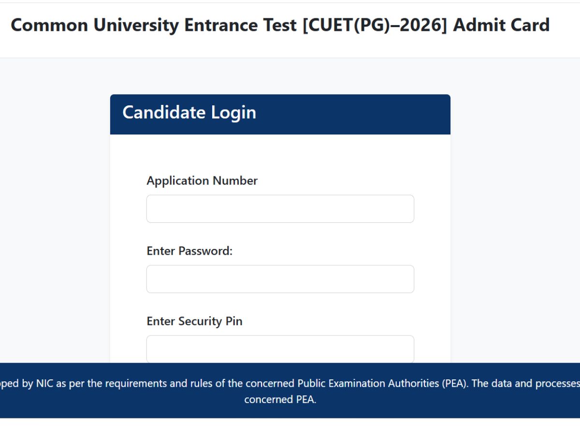Select the Enter Security Pin label

[194, 321]
